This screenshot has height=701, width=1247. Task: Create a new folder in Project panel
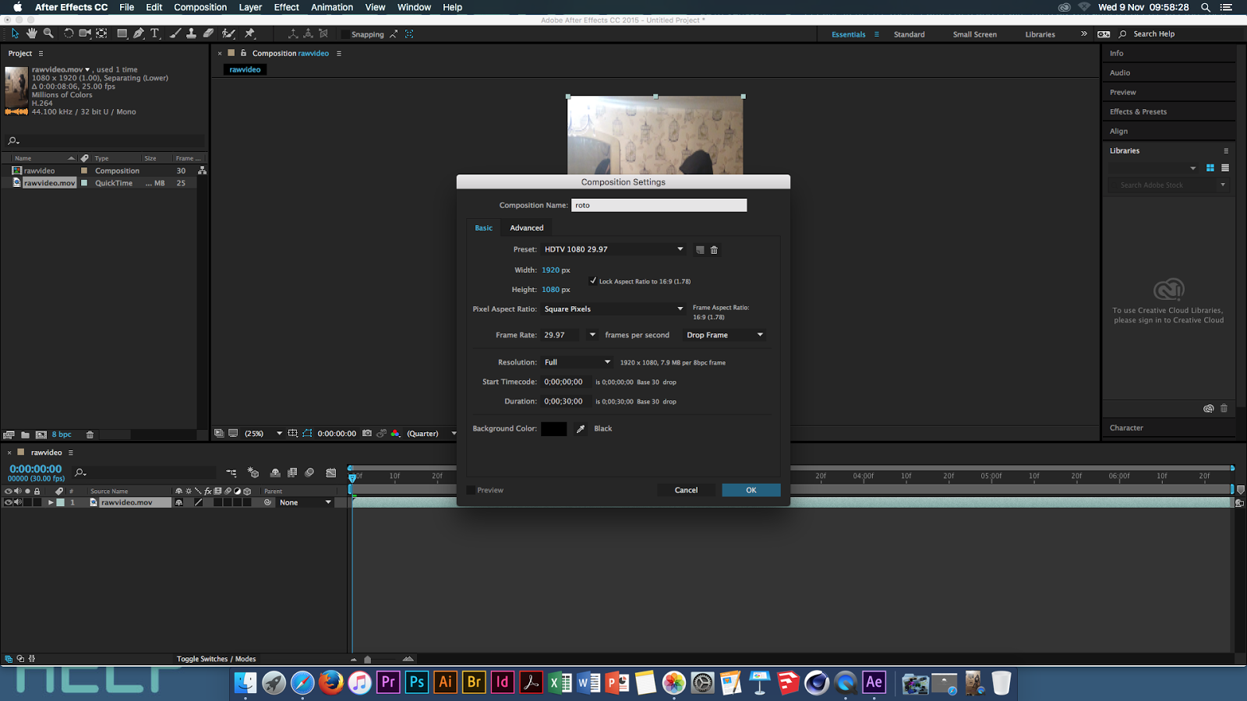pos(25,435)
